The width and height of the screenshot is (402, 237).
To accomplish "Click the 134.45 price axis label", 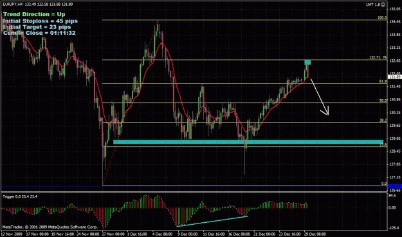I will click(x=395, y=21).
